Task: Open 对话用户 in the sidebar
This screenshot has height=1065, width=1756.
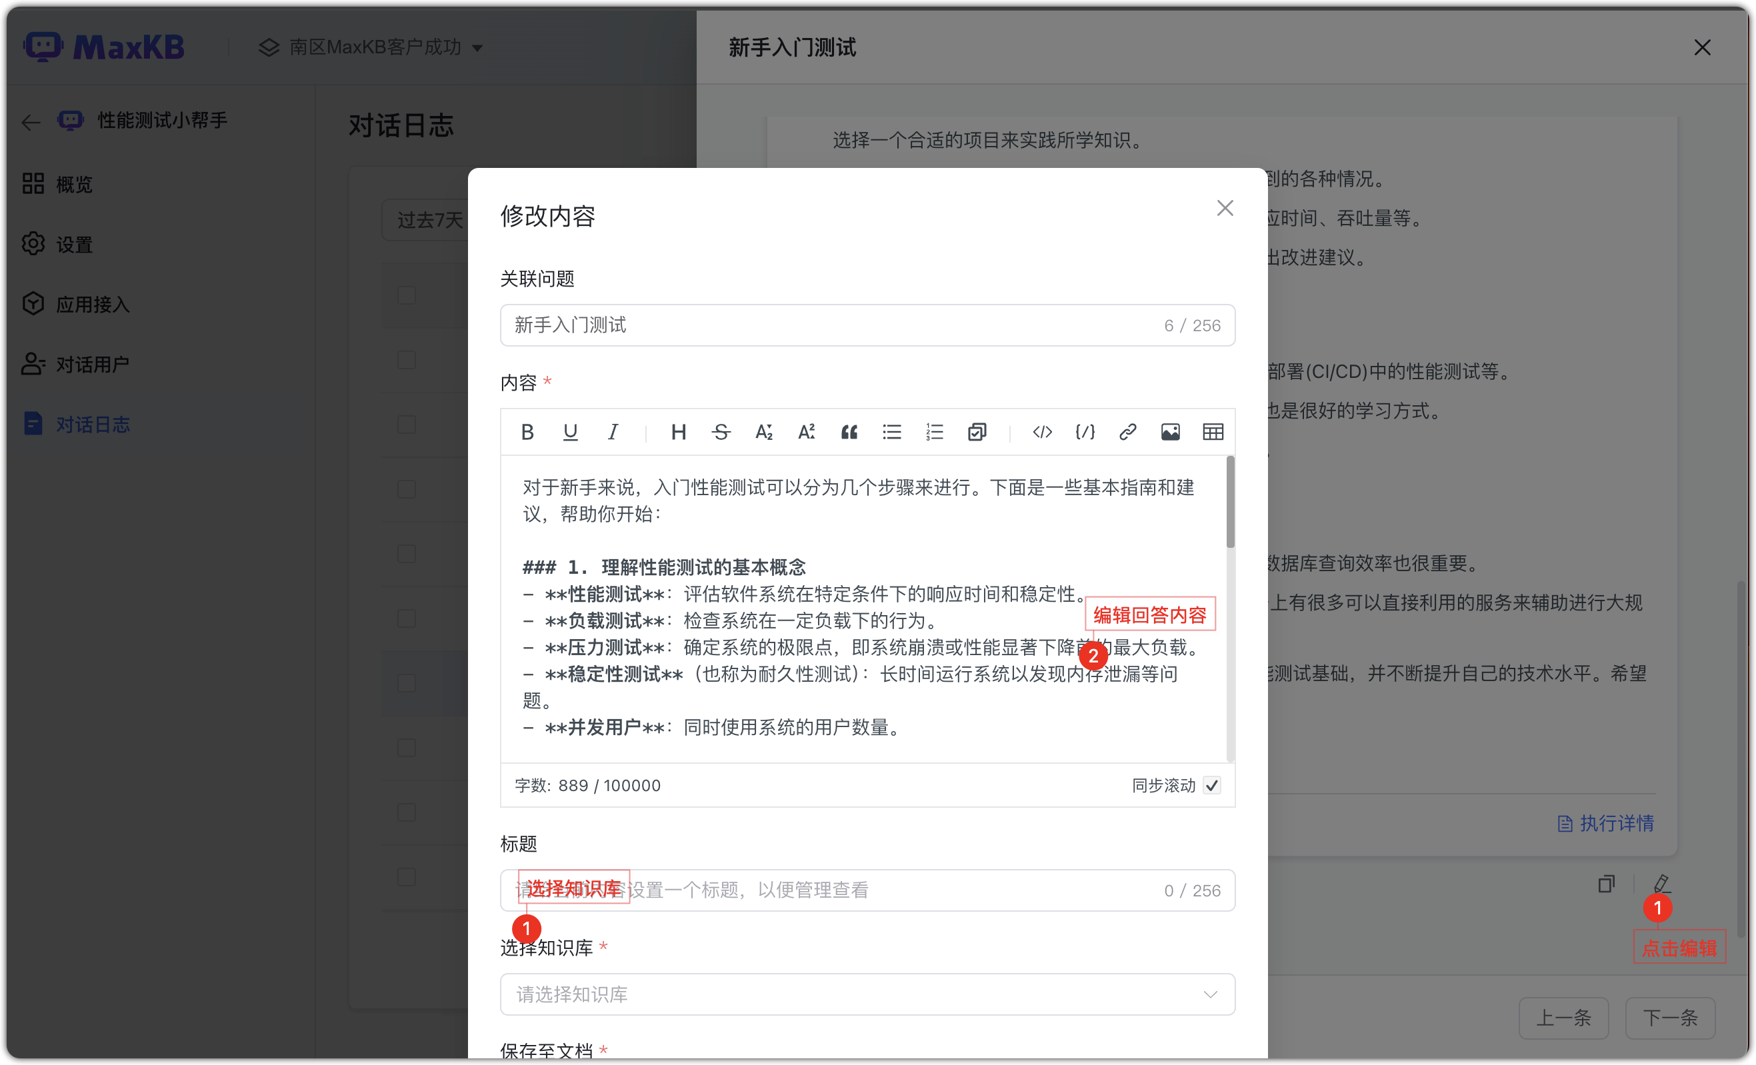Action: pos(75,364)
